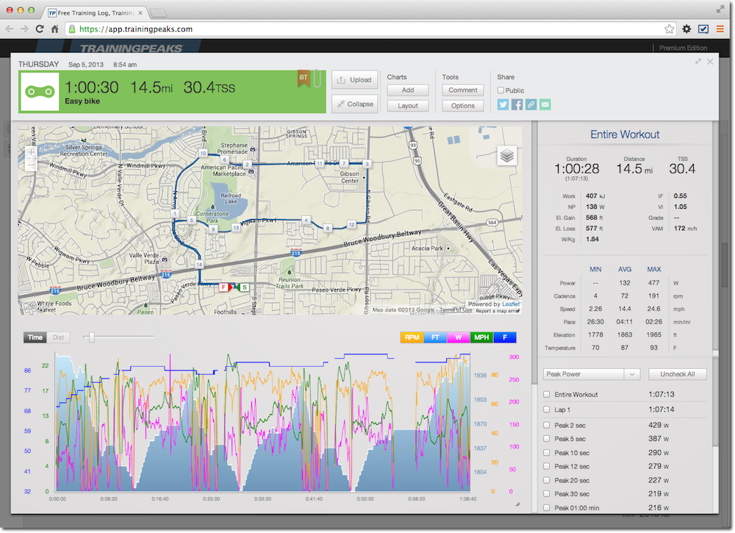735x533 pixels.
Task: Zoom out on the route map
Action: [x=31, y=163]
